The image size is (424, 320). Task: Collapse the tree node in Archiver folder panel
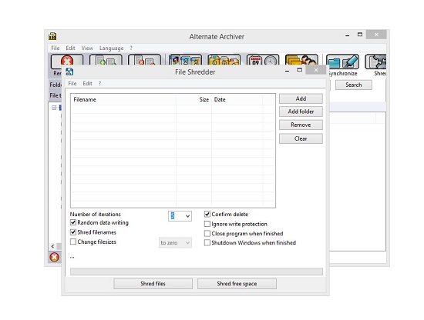pyautogui.click(x=54, y=108)
